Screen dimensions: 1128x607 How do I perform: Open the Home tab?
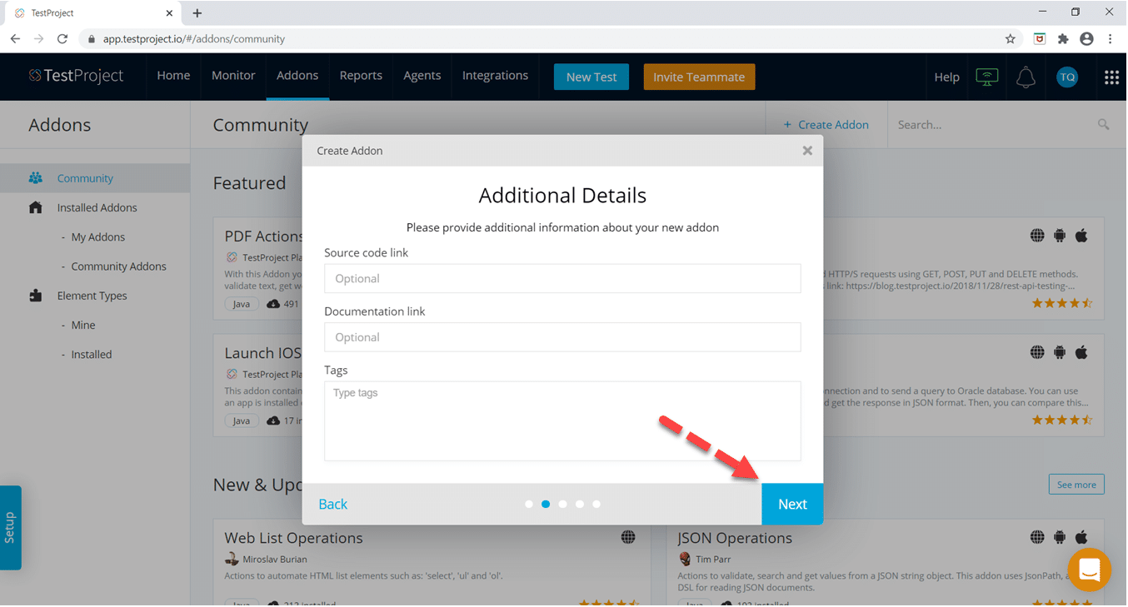coord(173,76)
